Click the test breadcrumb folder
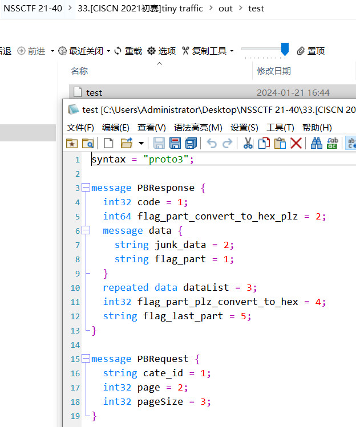356x427 pixels. click(x=256, y=9)
